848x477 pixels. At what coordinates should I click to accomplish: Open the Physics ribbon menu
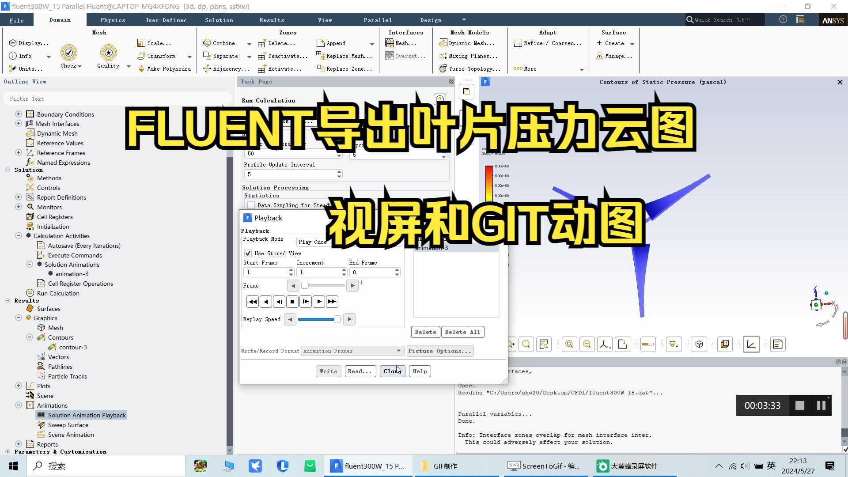coord(113,19)
